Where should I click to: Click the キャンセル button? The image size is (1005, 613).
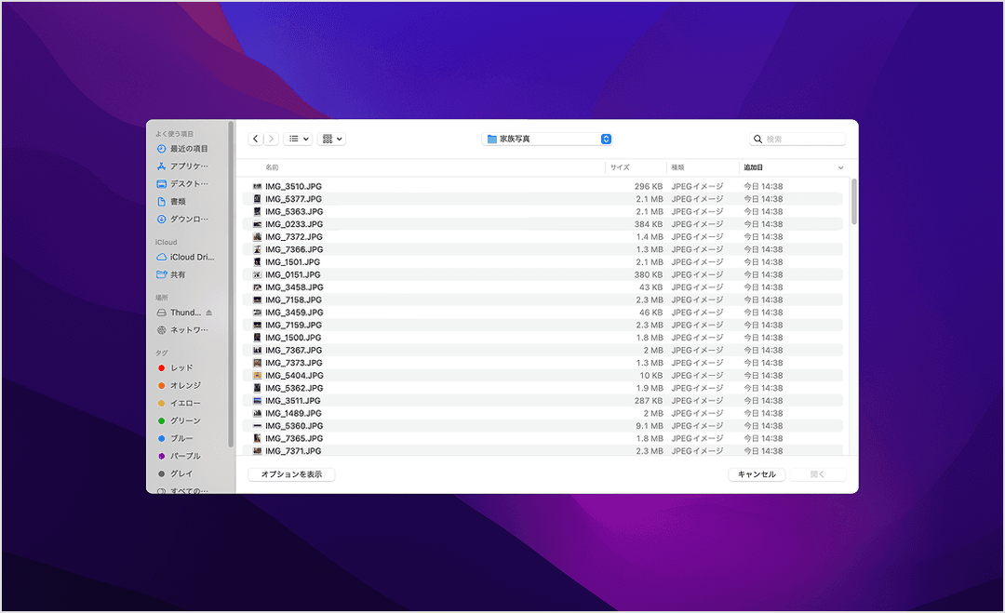click(757, 474)
